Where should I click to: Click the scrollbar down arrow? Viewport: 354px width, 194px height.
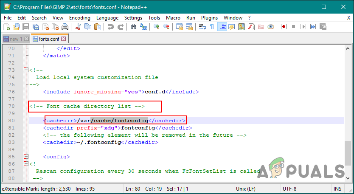coord(348,178)
